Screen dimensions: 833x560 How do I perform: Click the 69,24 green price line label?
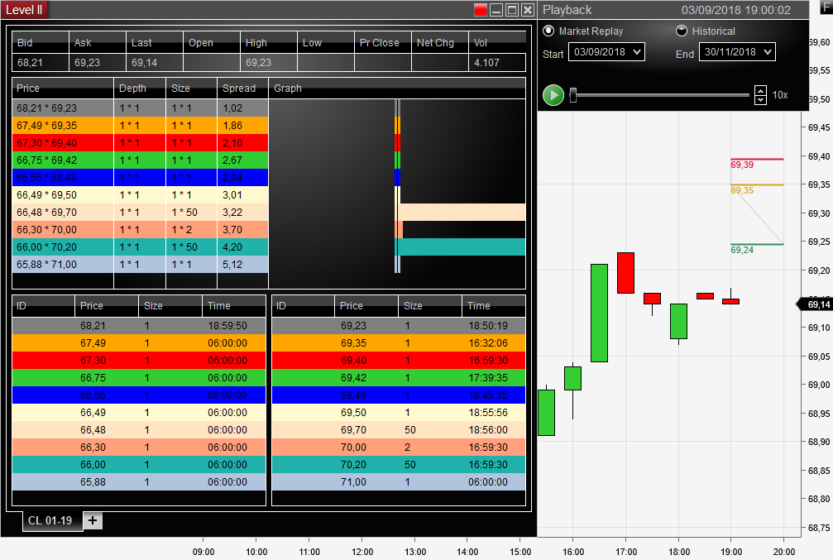point(742,250)
